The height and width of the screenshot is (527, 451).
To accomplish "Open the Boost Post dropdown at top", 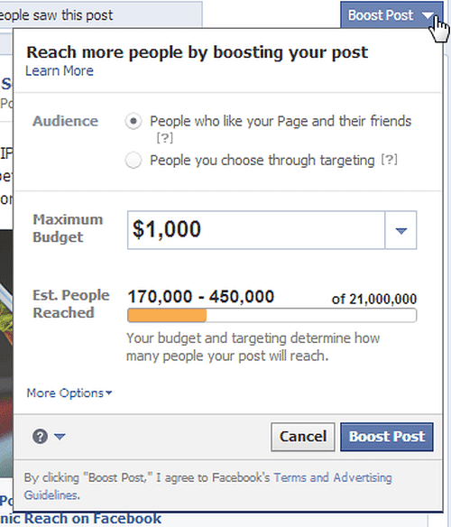I will pyautogui.click(x=391, y=14).
